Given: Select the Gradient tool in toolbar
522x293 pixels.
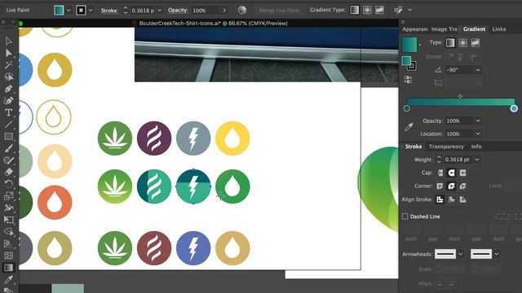Looking at the screenshot, I should pyautogui.click(x=9, y=268).
